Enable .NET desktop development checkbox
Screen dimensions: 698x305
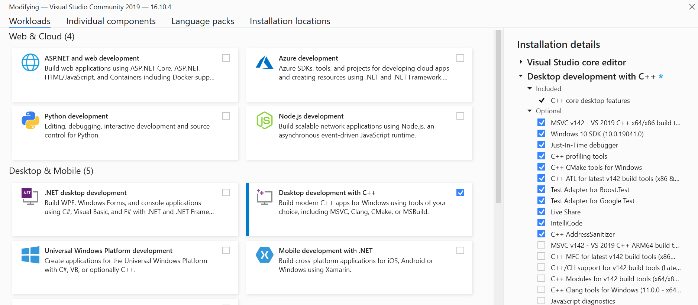pyautogui.click(x=226, y=192)
